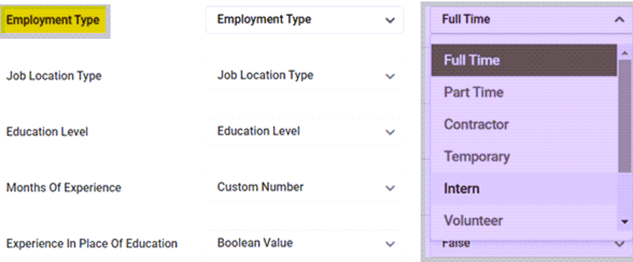Open the False value dropdown chevron
This screenshot has width=633, height=262.
[619, 243]
